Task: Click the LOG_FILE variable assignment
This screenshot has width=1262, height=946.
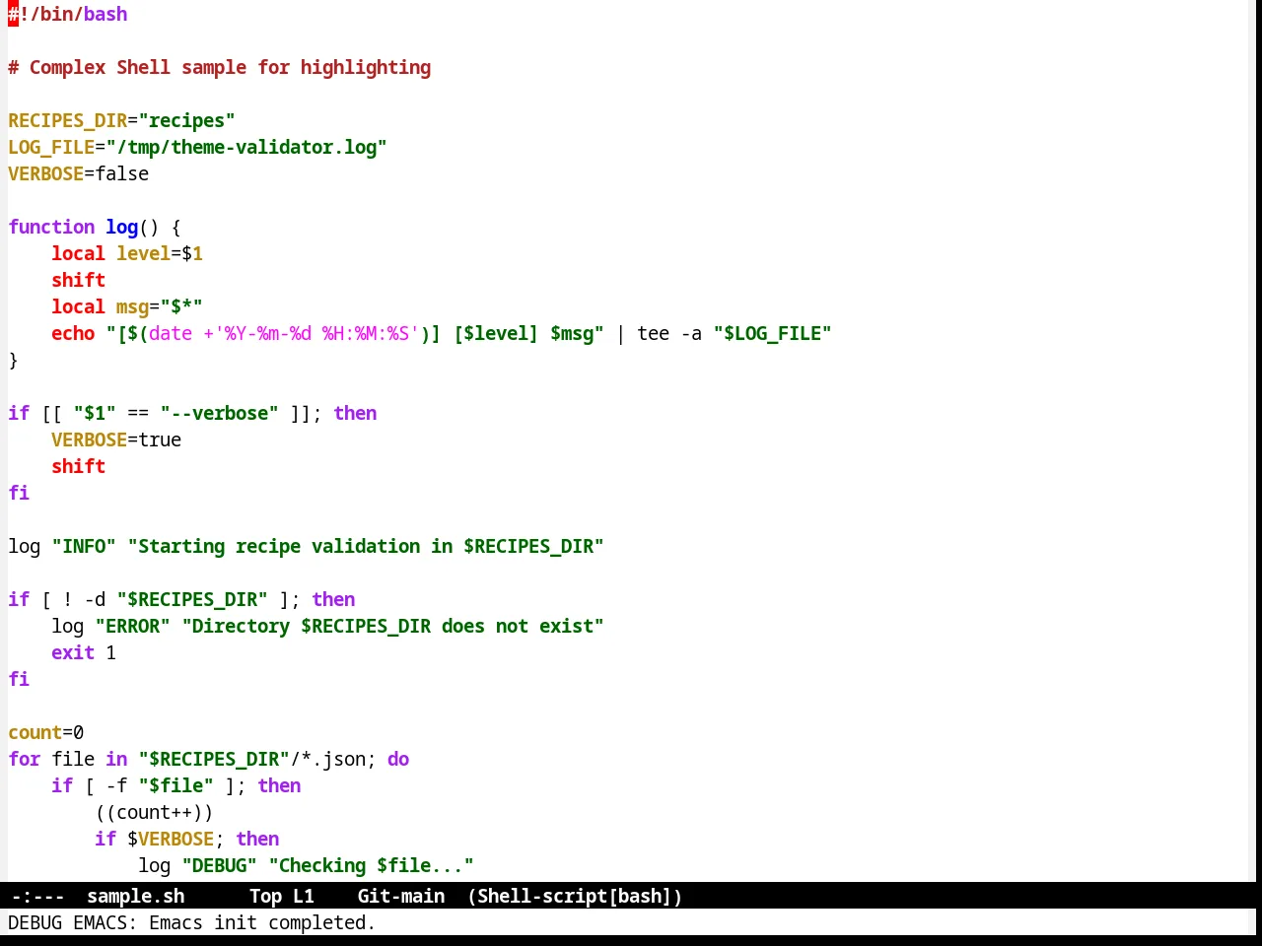Action: coord(197,147)
